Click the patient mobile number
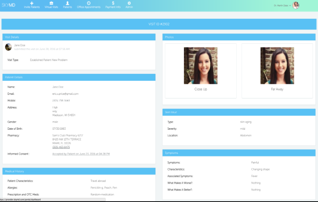The width and height of the screenshot is (318, 202). tap(61, 100)
